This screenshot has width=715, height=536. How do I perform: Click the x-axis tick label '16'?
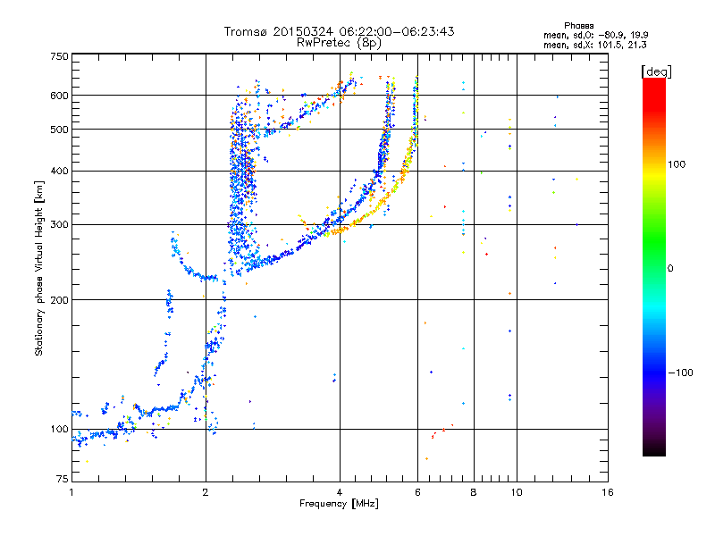(608, 492)
